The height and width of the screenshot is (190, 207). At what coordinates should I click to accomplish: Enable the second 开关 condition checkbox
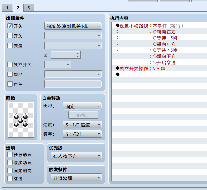click(x=10, y=36)
